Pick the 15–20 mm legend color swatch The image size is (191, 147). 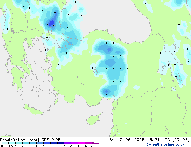(x=47, y=143)
